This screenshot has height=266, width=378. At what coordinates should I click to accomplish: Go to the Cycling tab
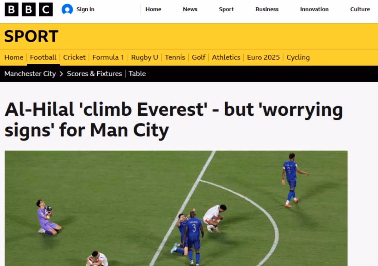click(x=298, y=57)
